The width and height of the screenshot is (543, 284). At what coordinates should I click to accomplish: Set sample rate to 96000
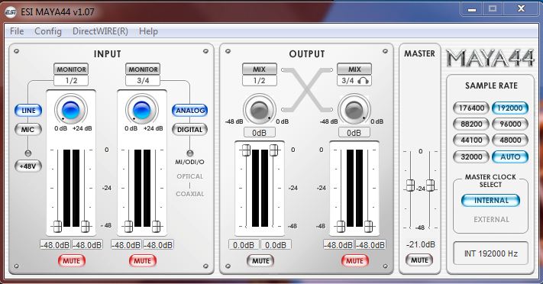[x=510, y=124]
